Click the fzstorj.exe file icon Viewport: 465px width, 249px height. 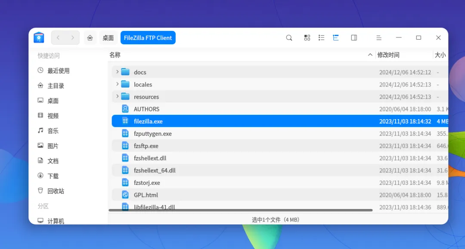(x=125, y=183)
